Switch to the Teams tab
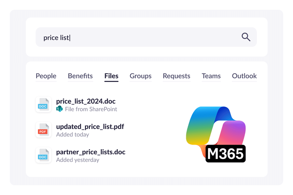The width and height of the screenshot is (293, 195). tap(211, 76)
